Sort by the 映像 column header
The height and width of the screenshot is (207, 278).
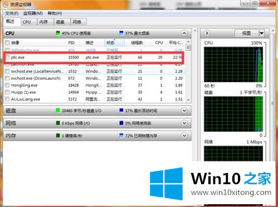pos(15,42)
